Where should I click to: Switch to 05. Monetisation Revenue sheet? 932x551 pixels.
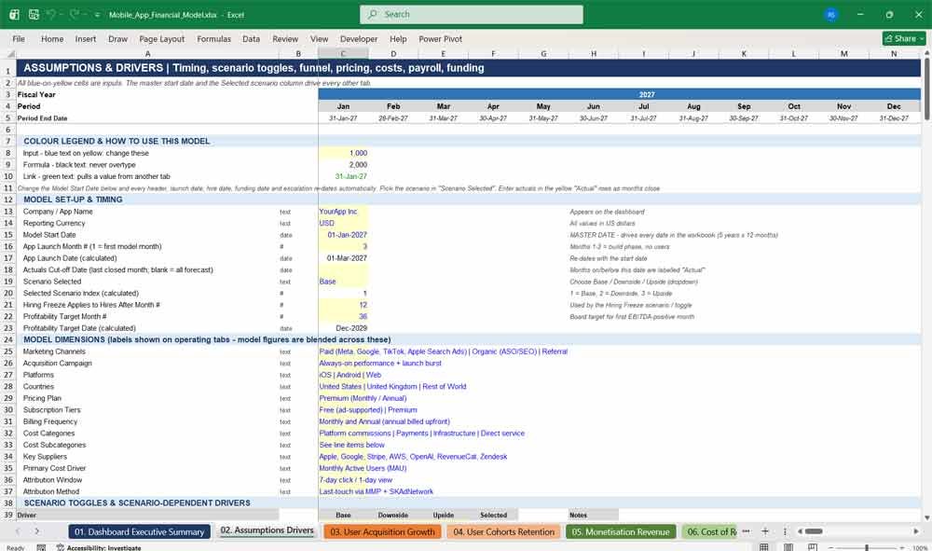coord(621,531)
